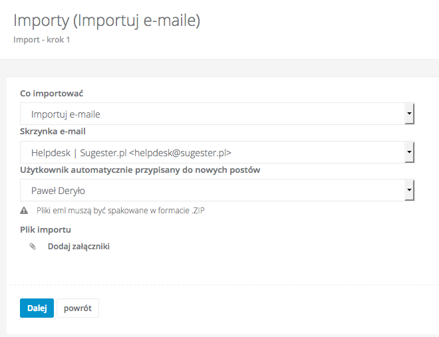Click the arrow on the 'Importuj e-maile' select
439x337 pixels.
410,114
